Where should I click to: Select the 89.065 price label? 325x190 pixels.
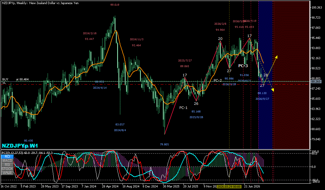[x=184, y=66]
